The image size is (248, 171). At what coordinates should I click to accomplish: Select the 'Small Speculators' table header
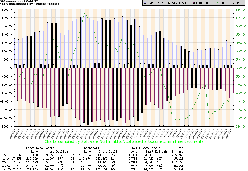point(146,148)
